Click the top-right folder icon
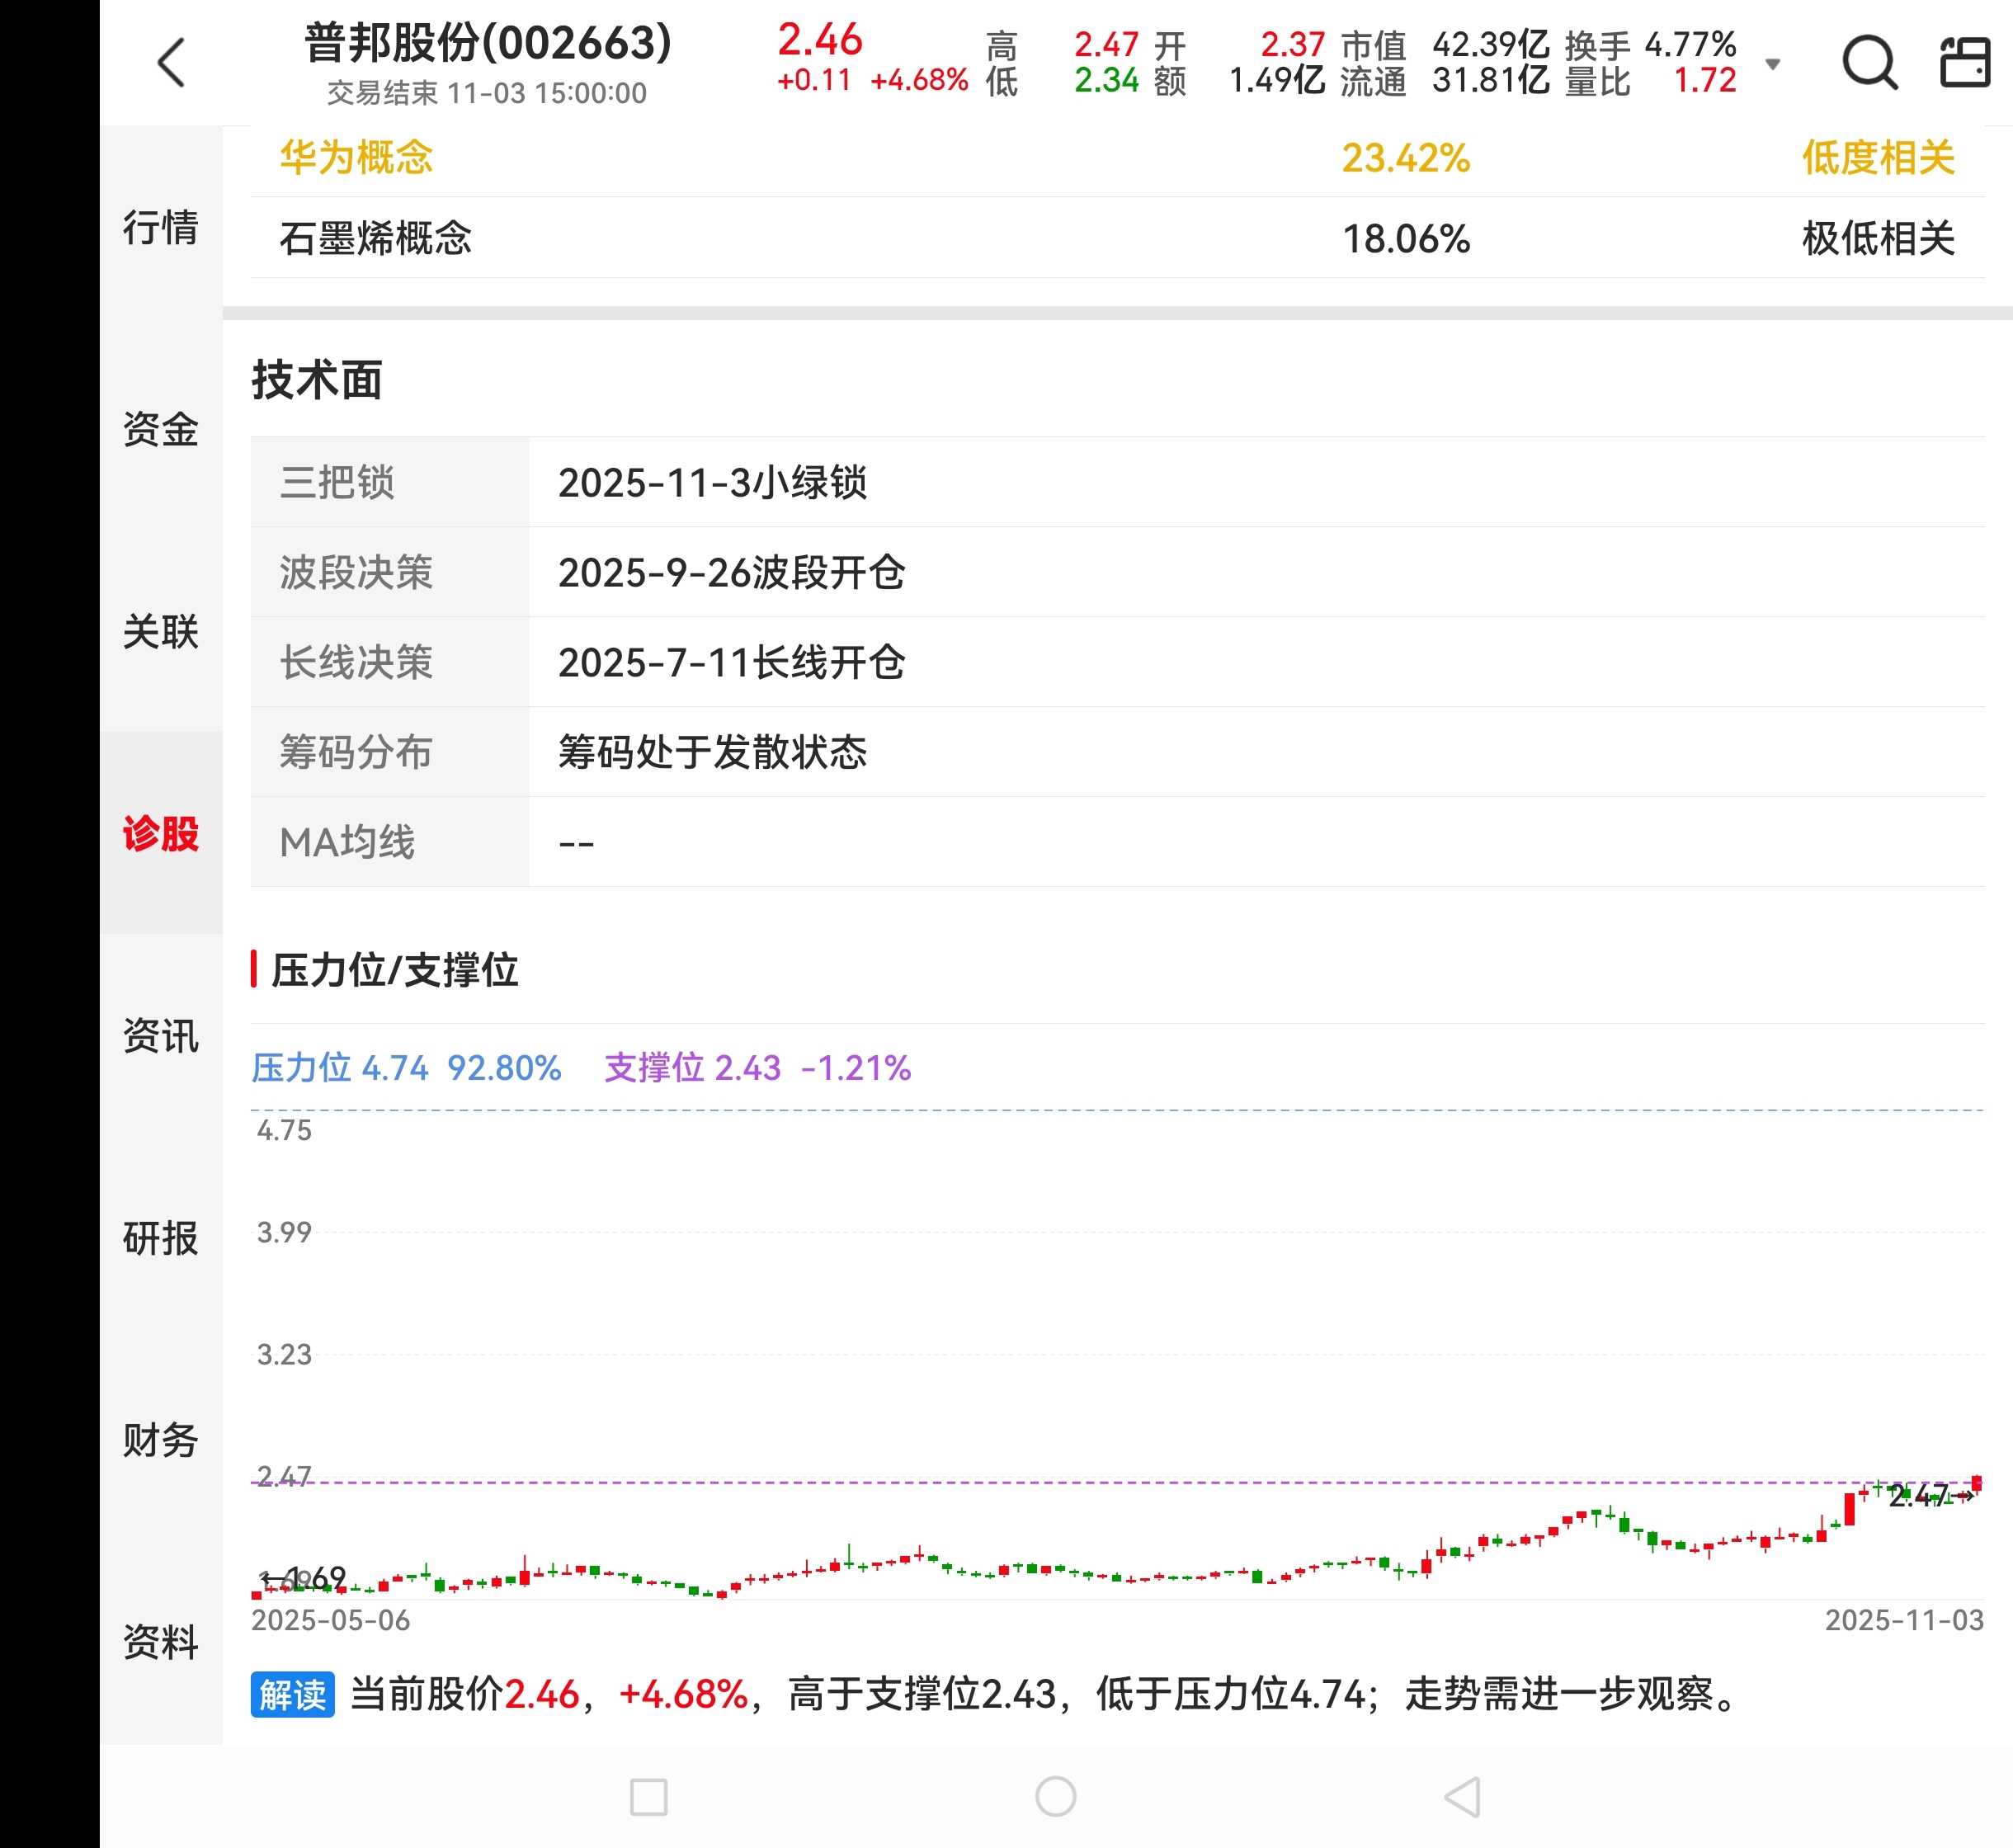This screenshot has height=1848, width=2013. pos(1965,62)
